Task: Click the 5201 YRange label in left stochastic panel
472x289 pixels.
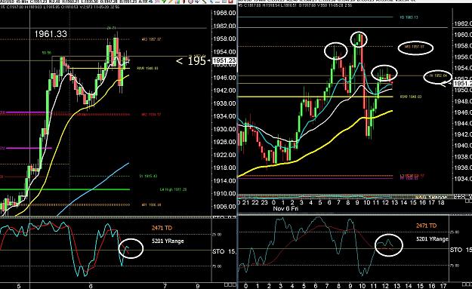Action: [x=168, y=241]
